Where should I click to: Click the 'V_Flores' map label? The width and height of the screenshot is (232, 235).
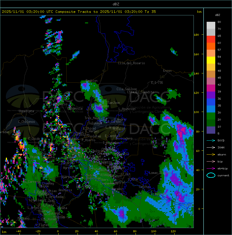(42, 225)
